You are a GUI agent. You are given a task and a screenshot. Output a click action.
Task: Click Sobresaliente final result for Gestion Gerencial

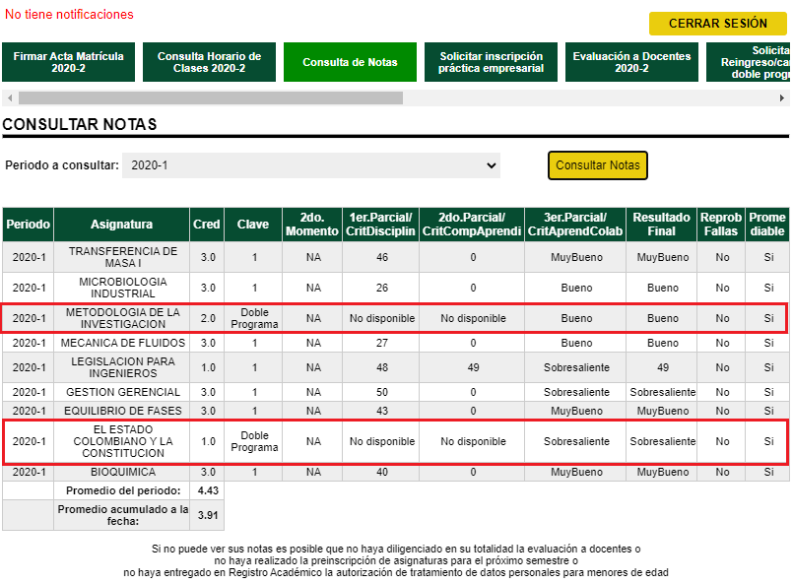point(663,392)
